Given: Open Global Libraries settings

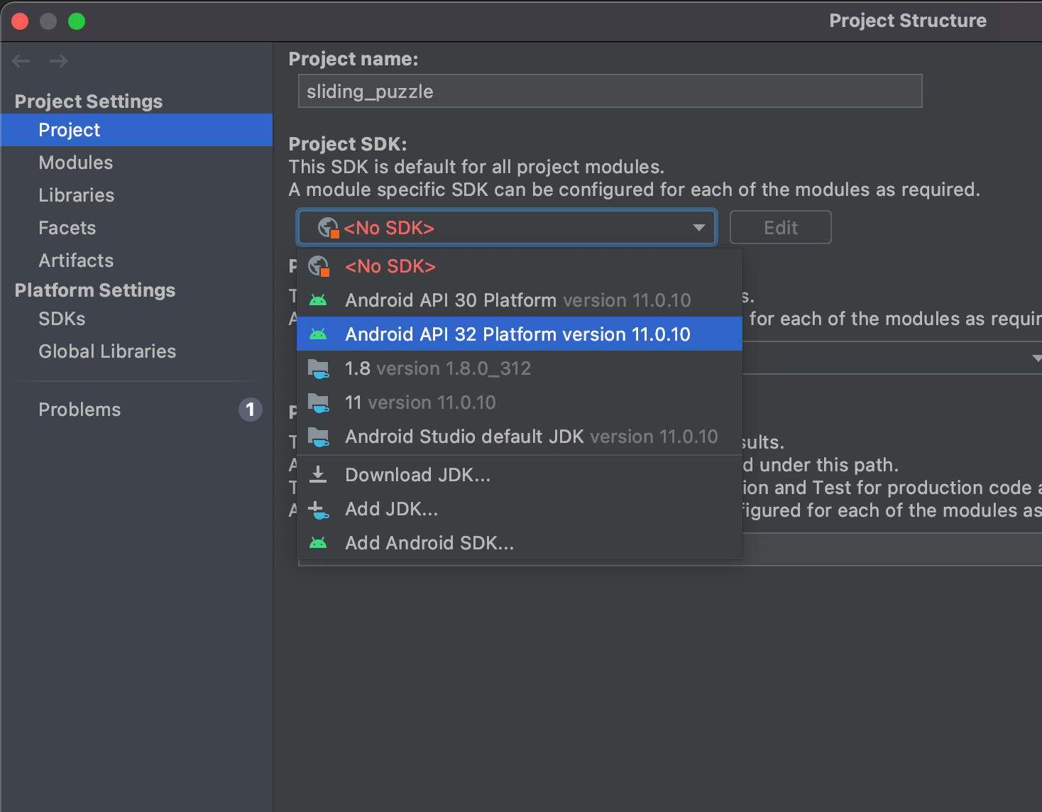Looking at the screenshot, I should point(107,351).
